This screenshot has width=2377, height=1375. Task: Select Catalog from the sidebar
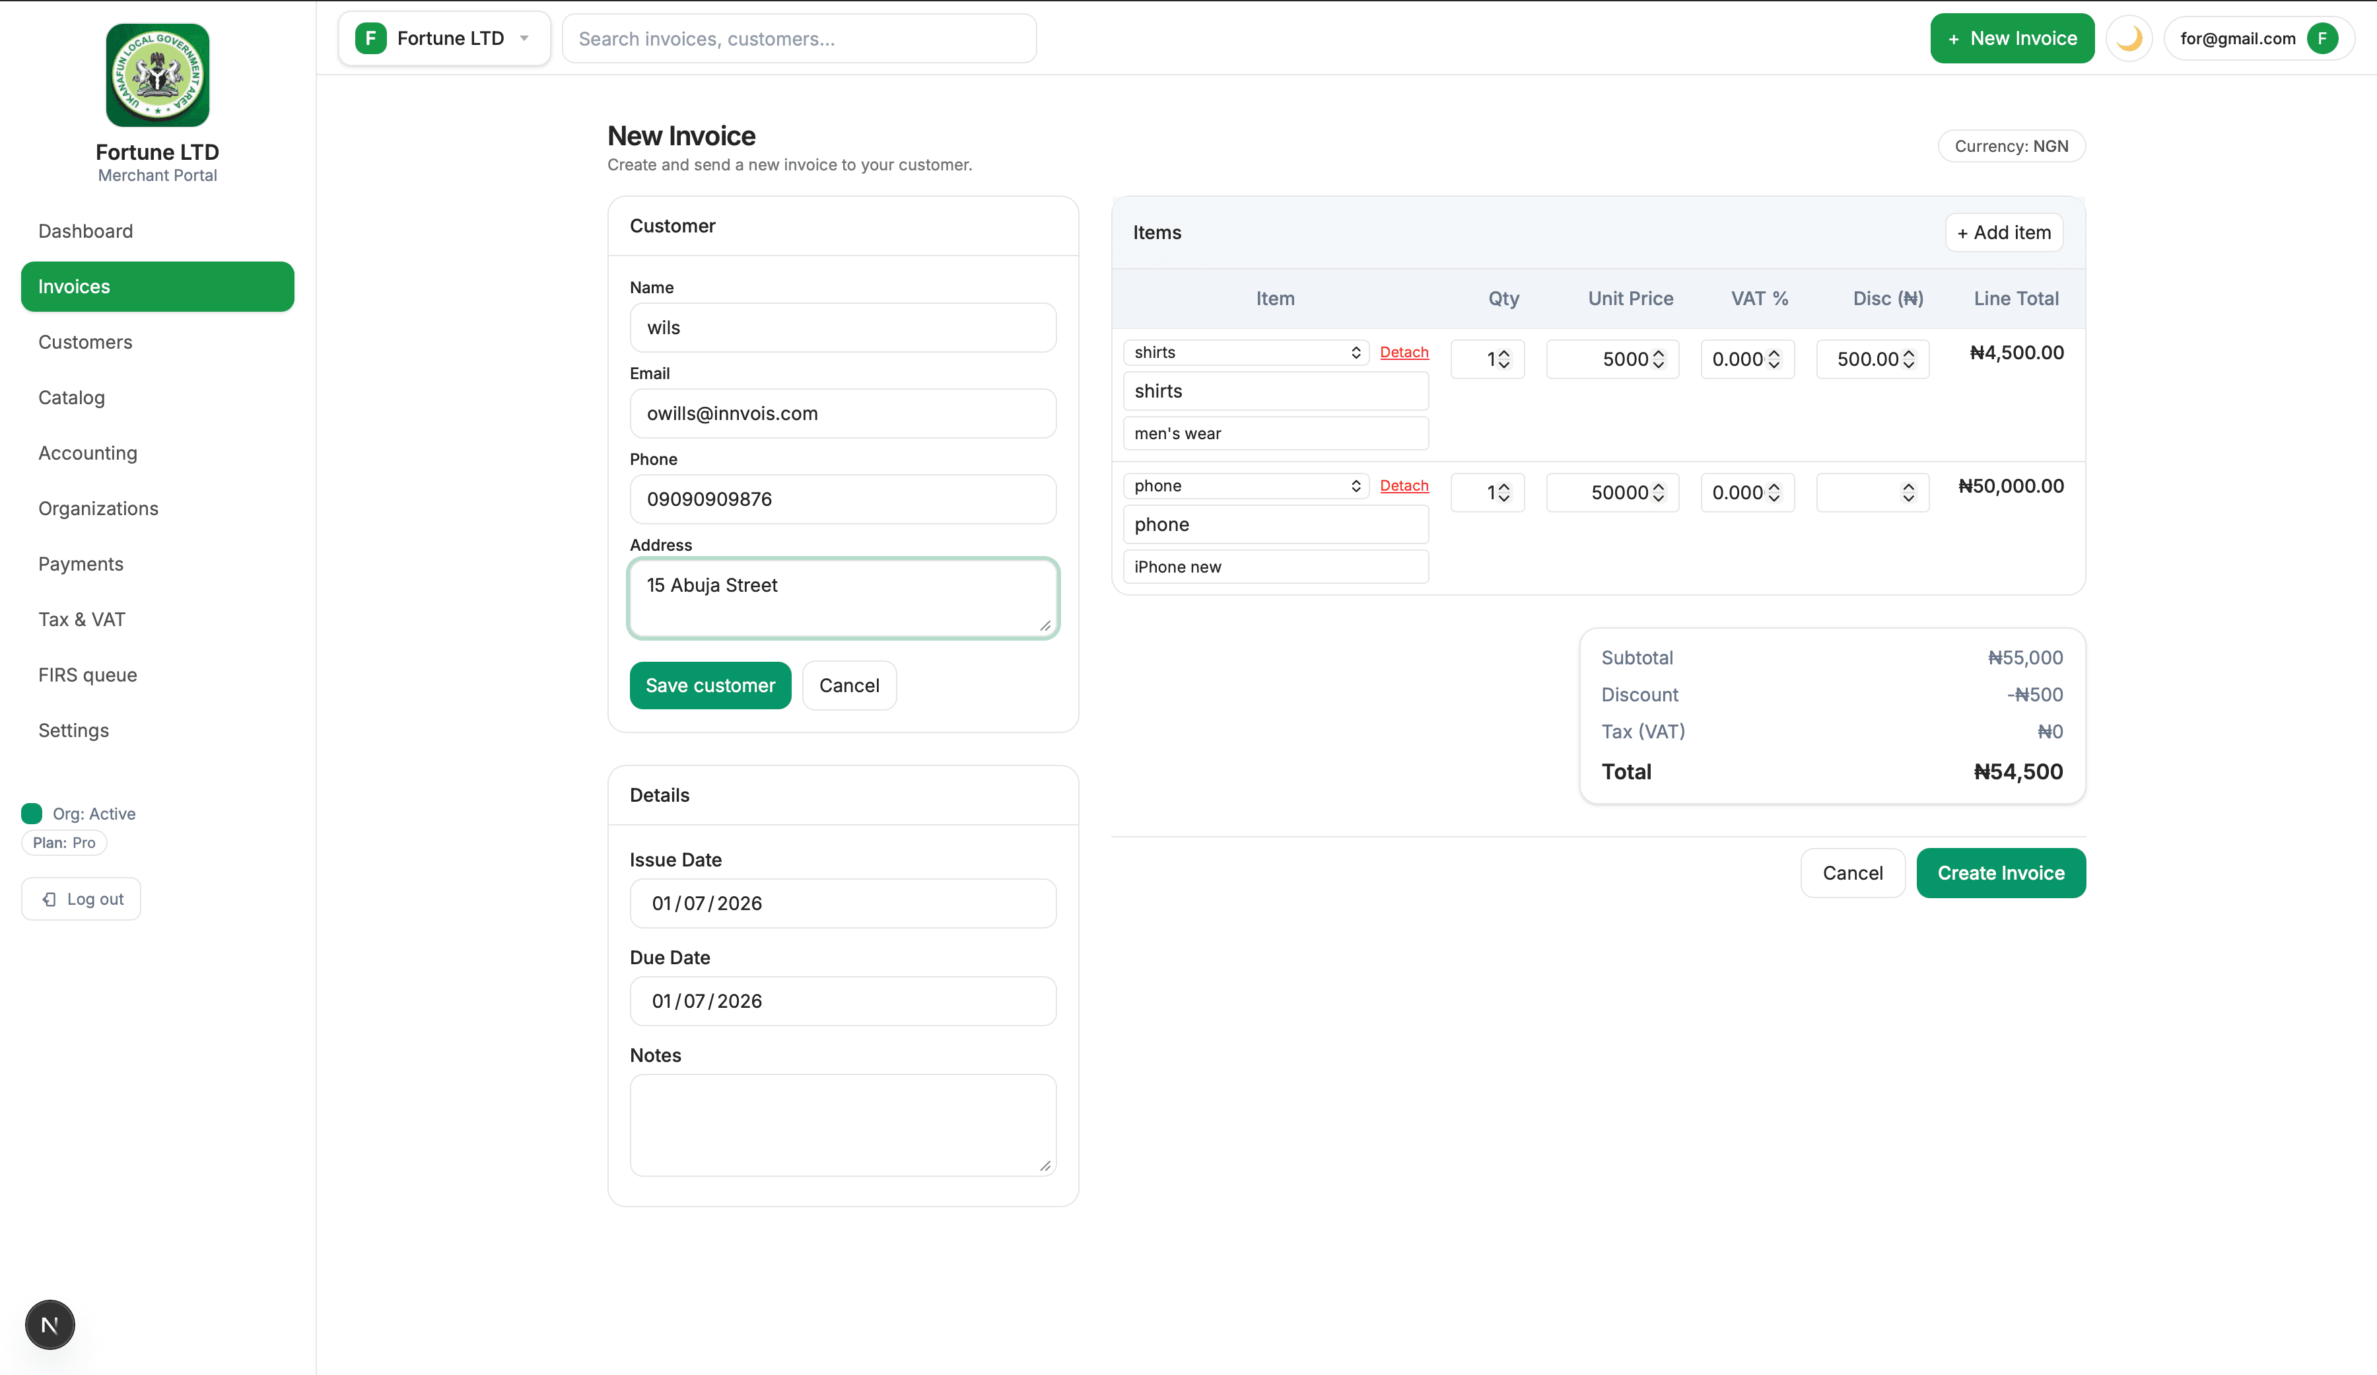tap(72, 398)
